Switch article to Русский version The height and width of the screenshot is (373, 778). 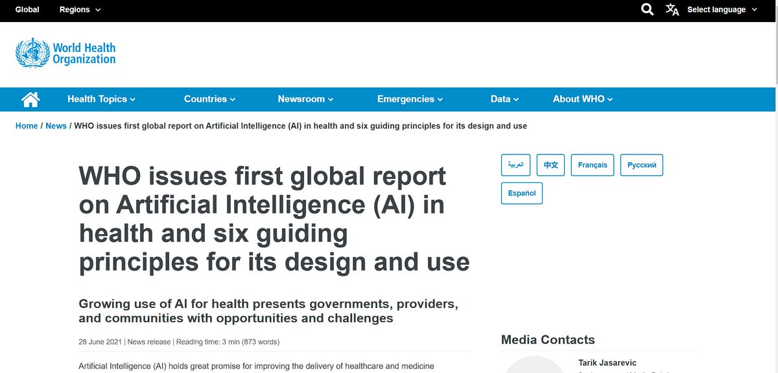(x=642, y=165)
